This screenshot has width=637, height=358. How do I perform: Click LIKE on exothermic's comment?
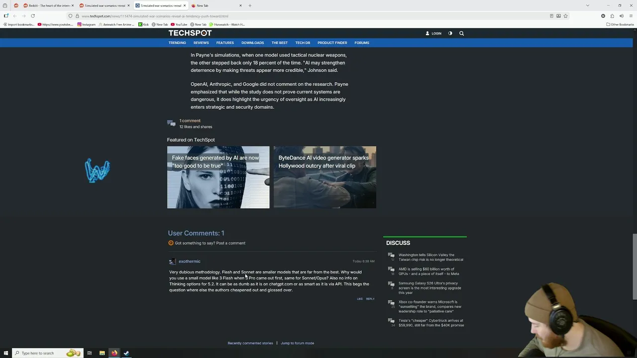[360, 299]
